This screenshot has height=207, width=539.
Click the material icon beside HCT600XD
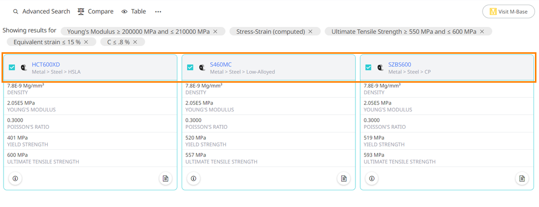pos(24,67)
